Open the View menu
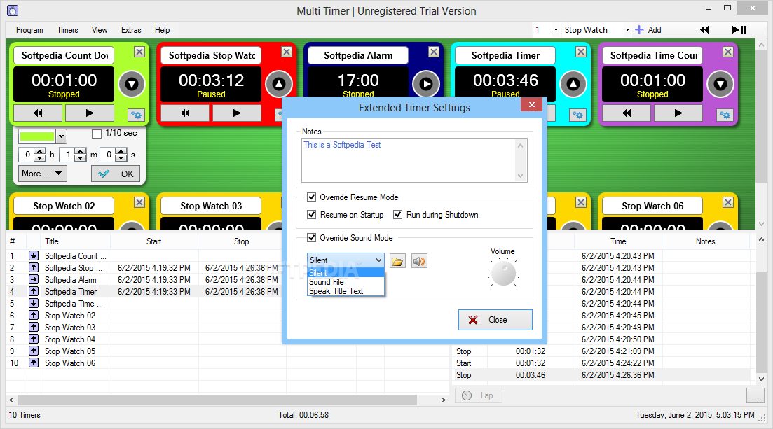Screen dimensions: 773x429 coord(100,30)
